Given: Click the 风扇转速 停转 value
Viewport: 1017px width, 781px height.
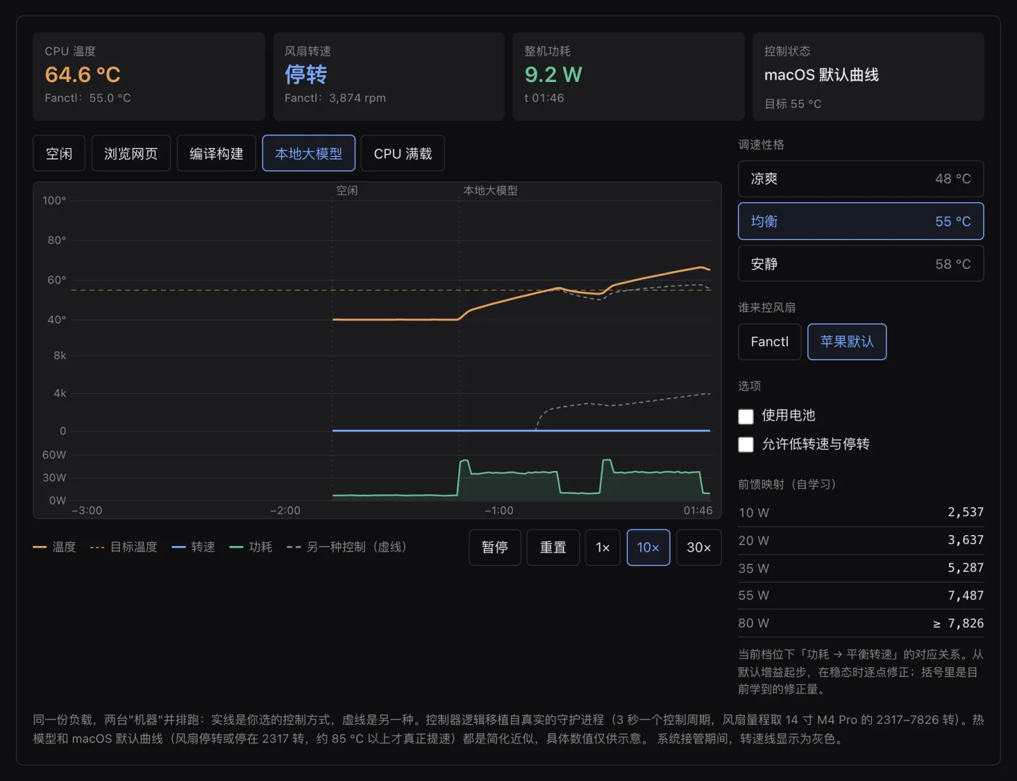Looking at the screenshot, I should (x=306, y=75).
